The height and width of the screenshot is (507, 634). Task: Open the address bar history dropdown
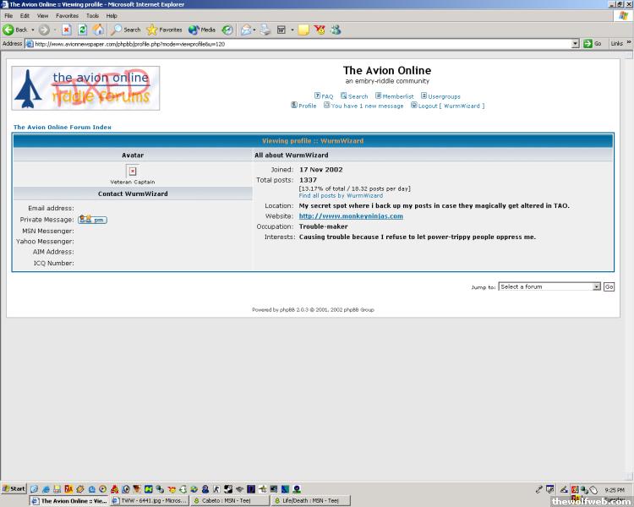(576, 43)
